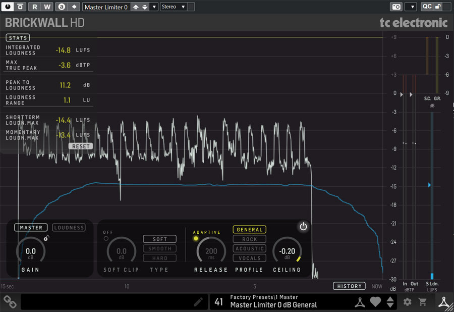Open the Stereo channel configuration dropdown
454x312 pixels.
174,7
